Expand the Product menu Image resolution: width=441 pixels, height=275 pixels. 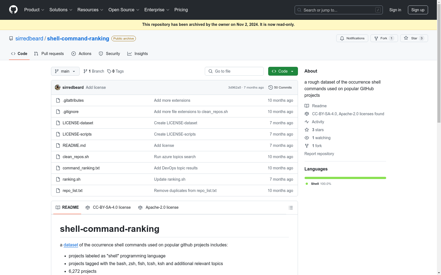pos(34,10)
